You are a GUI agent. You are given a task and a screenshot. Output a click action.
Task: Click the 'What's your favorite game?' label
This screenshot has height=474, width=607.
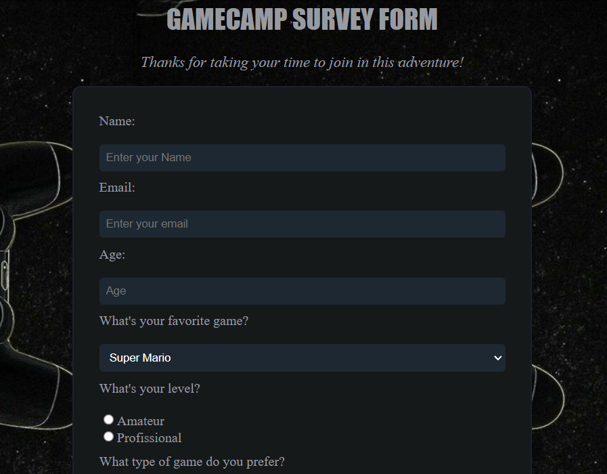174,321
